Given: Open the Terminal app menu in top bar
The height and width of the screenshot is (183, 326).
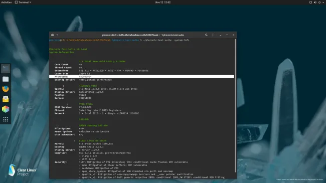Looking at the screenshot, I should pos(23,3).
